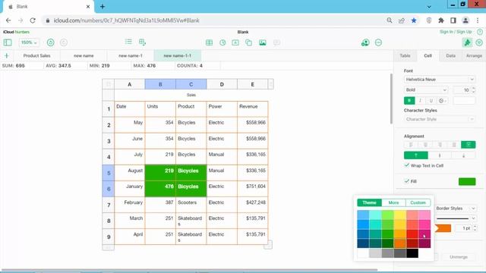Open the Product Sales sheet tab
The image size is (486, 273).
(x=37, y=55)
